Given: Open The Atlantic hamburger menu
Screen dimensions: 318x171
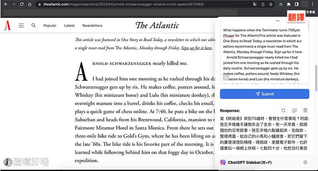Looking at the screenshot, I should [21, 25].
